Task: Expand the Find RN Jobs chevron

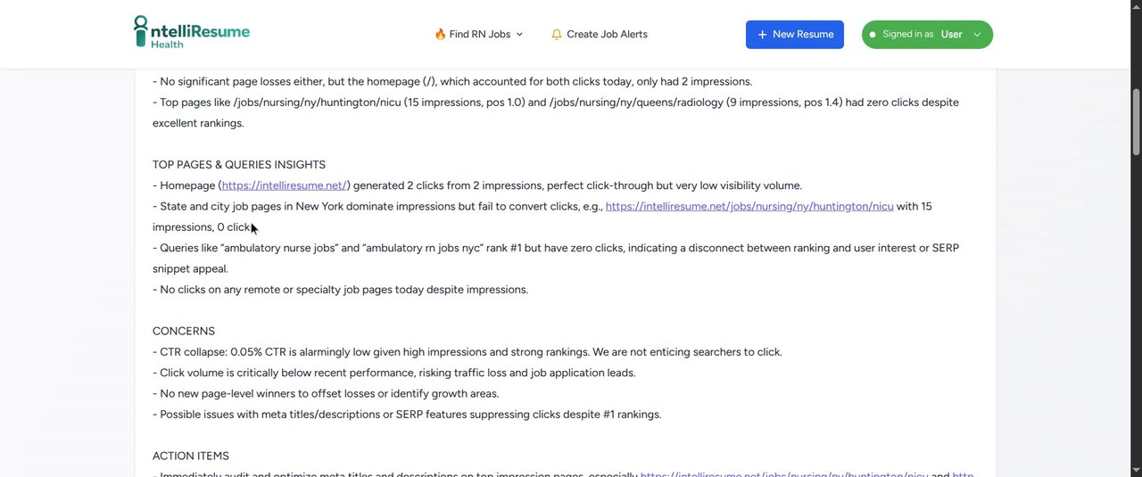Action: pyautogui.click(x=519, y=35)
